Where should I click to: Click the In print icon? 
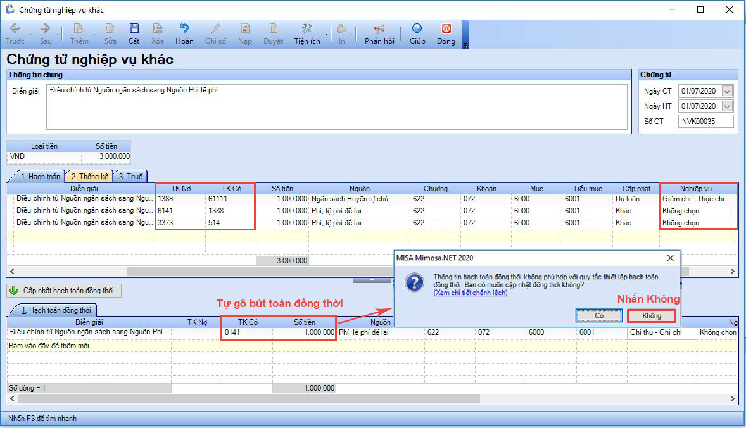pos(341,34)
